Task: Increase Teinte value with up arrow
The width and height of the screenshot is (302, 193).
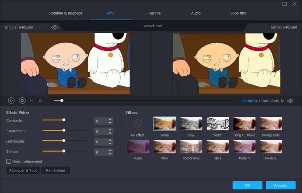Action: pyautogui.click(x=110, y=150)
